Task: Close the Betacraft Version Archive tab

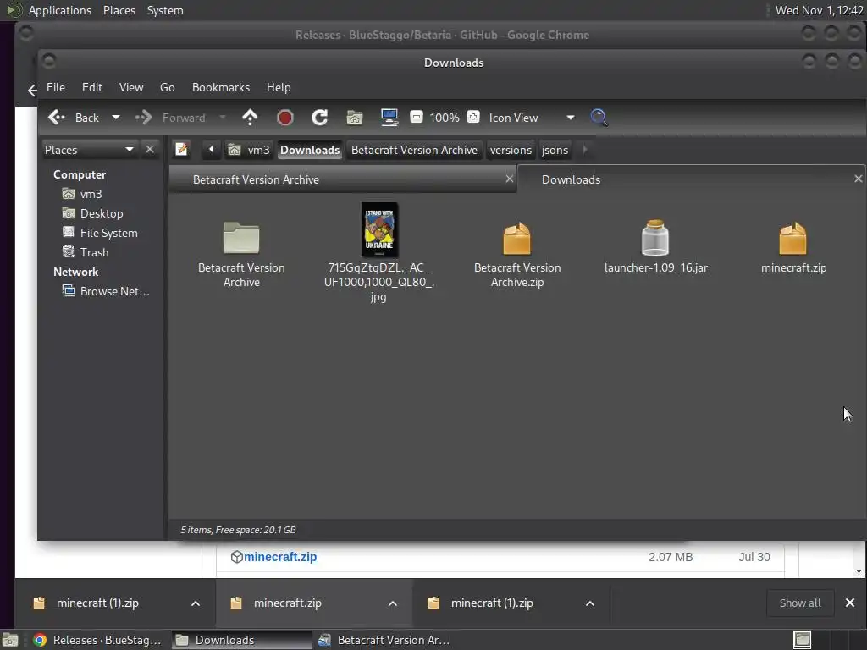Action: pyautogui.click(x=509, y=179)
